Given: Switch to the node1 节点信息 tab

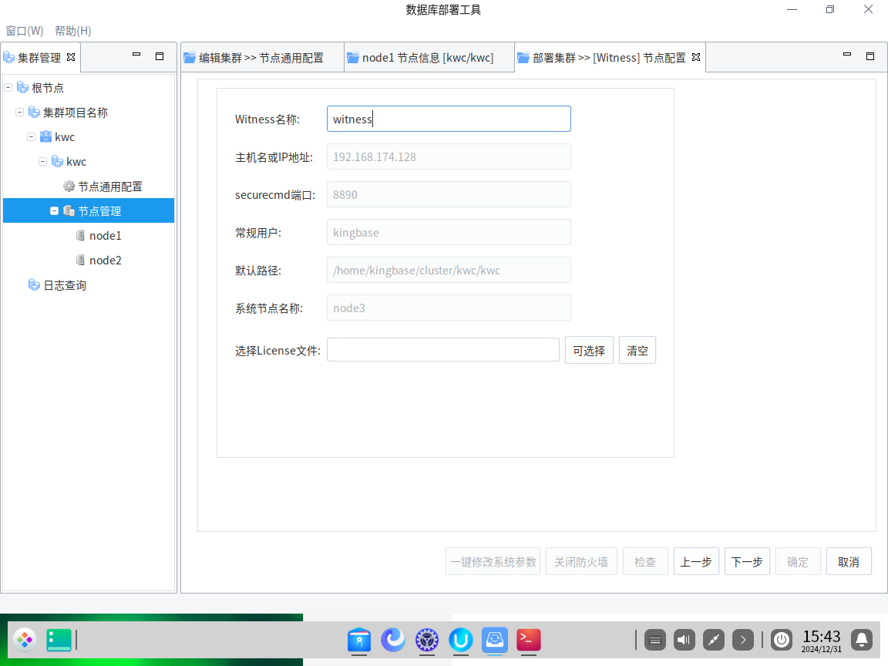Looking at the screenshot, I should point(427,58).
